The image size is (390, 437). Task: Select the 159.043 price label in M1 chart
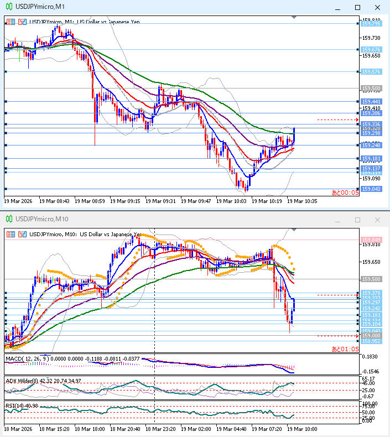pyautogui.click(x=371, y=189)
